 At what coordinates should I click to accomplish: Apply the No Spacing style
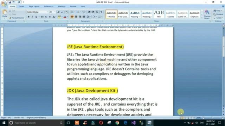pyautogui.click(x=123, y=14)
